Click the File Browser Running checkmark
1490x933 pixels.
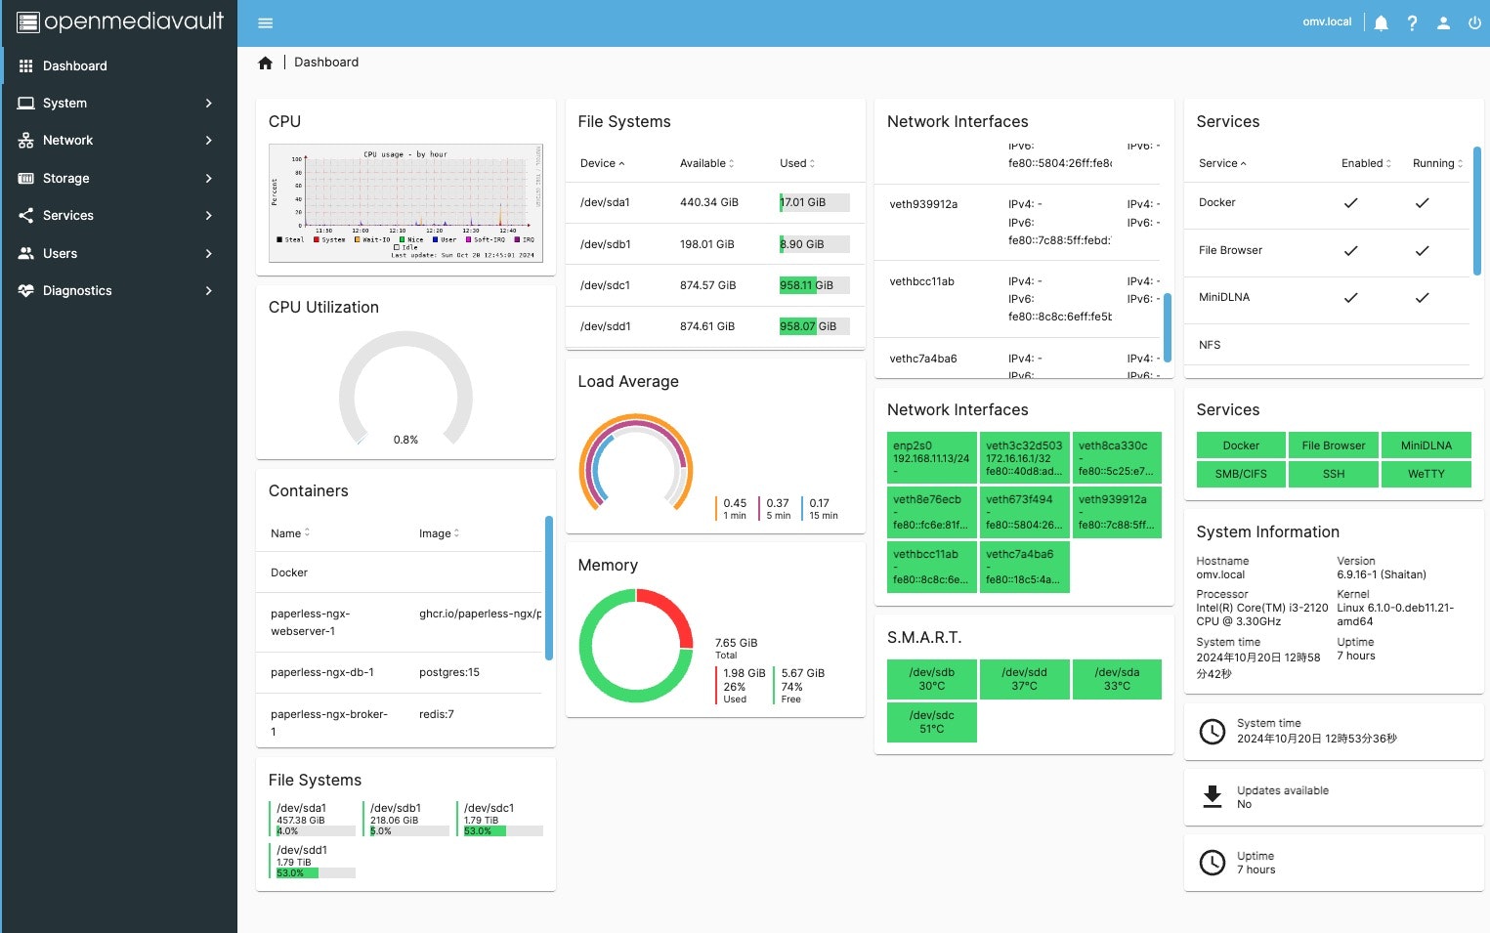click(1422, 251)
